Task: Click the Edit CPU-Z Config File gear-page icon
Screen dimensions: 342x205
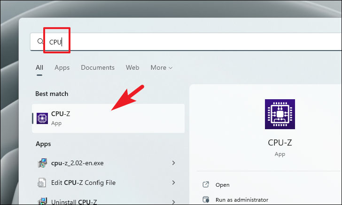Action: click(x=42, y=183)
